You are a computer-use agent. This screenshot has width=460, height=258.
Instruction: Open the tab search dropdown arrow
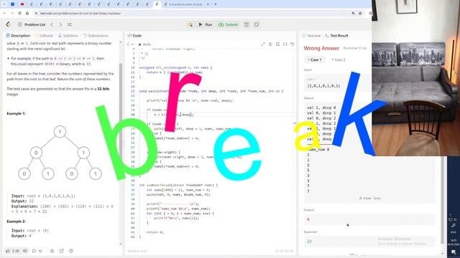click(x=4, y=4)
